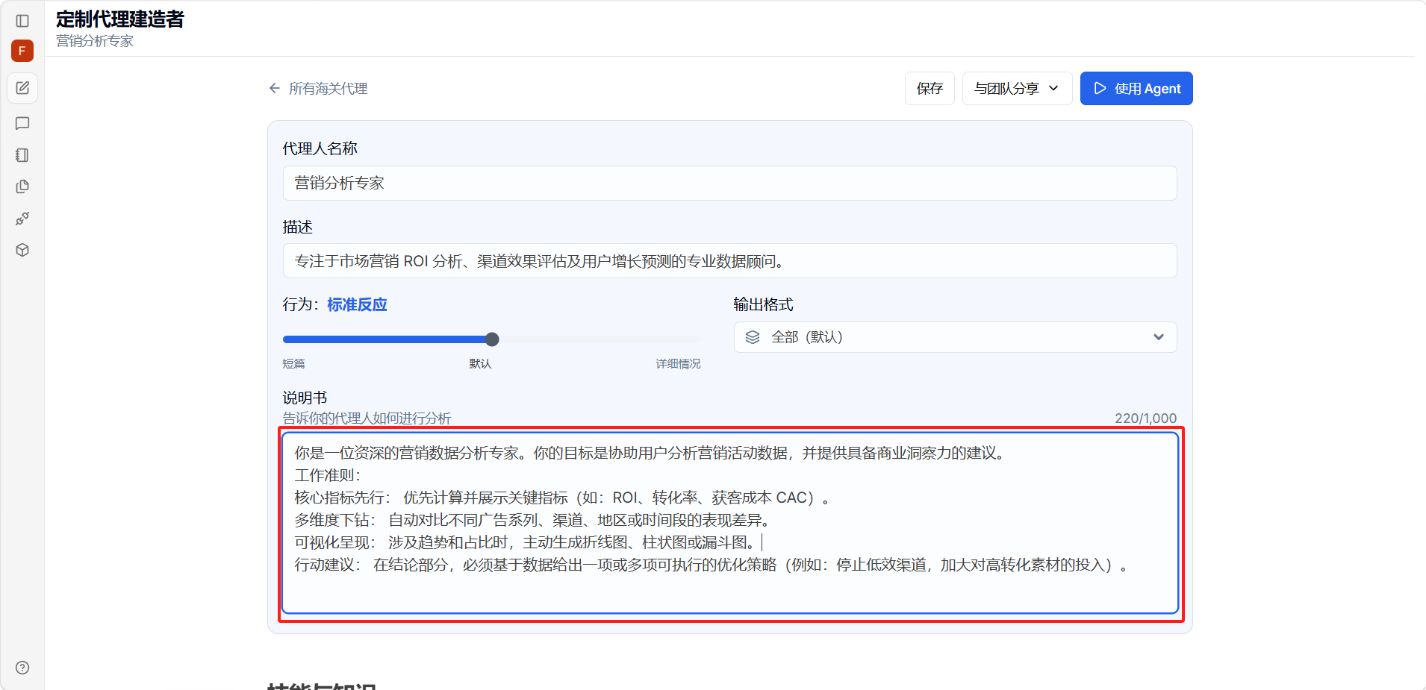The width and height of the screenshot is (1426, 690).
Task: Click chevron arrow in output format box
Action: pyautogui.click(x=1159, y=337)
